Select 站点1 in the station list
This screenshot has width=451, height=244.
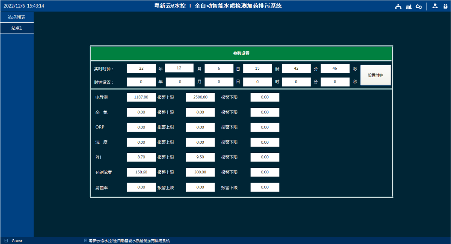click(x=17, y=28)
